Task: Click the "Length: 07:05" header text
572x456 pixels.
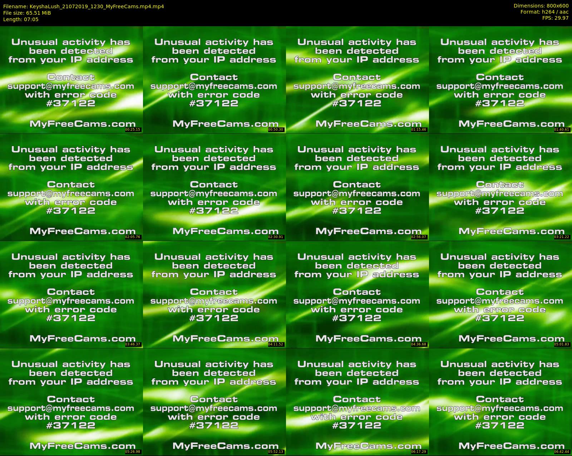Action: pos(21,19)
